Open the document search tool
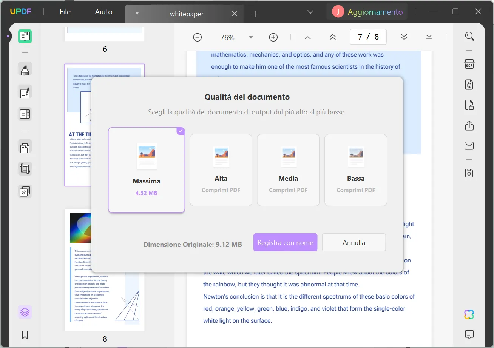494x348 pixels. coord(469,36)
